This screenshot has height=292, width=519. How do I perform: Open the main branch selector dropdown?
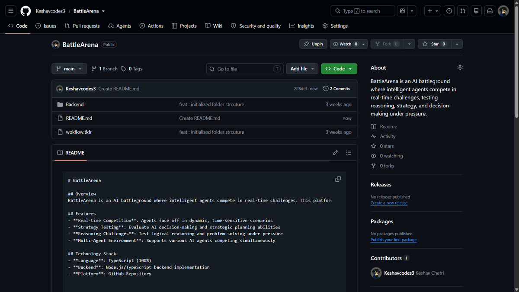pyautogui.click(x=69, y=69)
